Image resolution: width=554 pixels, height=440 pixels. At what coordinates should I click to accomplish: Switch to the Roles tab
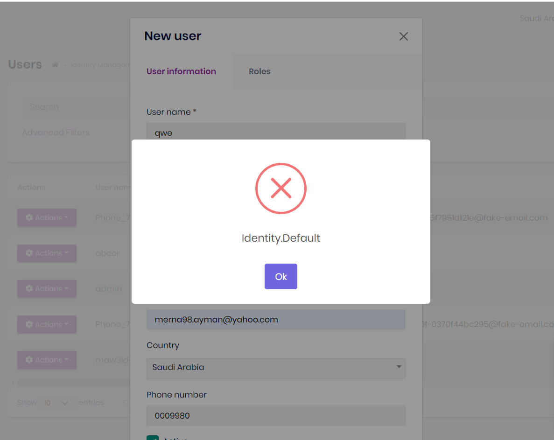click(x=259, y=71)
